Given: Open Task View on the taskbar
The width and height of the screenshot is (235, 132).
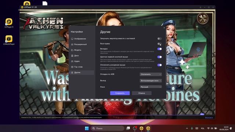Looking at the screenshot, I should pos(128,128).
